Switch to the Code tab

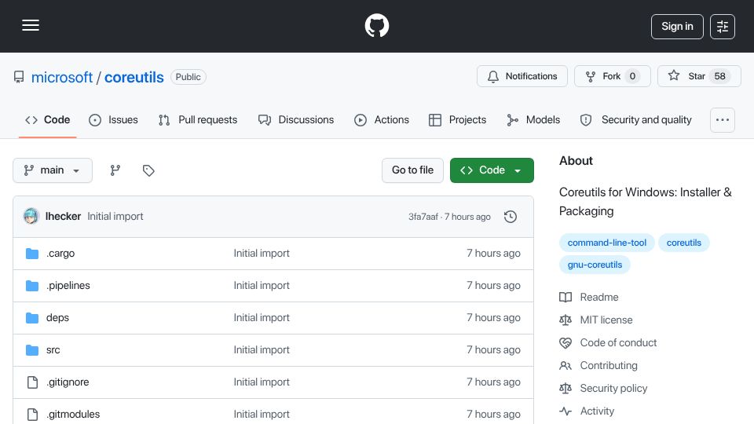coord(48,119)
